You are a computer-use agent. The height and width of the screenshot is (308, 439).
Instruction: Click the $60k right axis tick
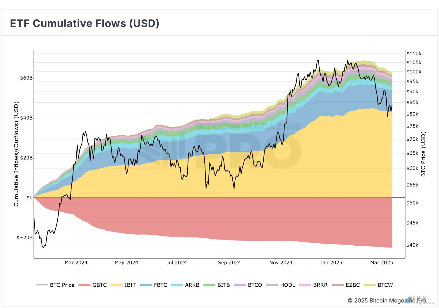pos(412,168)
